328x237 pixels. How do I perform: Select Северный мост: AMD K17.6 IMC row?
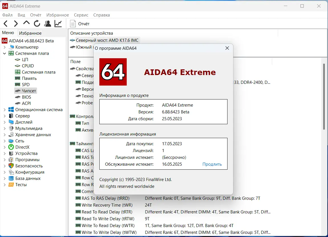104,40
